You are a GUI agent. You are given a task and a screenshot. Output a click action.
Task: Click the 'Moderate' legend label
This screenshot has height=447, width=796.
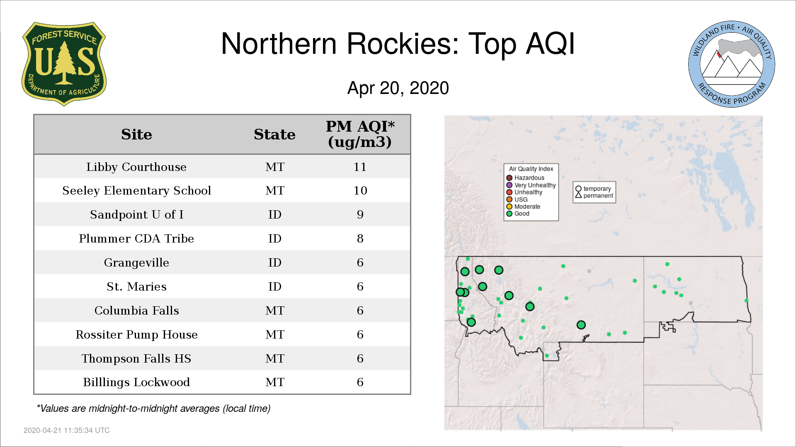[x=527, y=207]
